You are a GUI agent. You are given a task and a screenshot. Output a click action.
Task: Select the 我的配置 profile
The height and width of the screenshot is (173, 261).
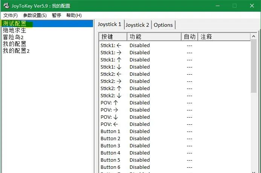(47, 44)
